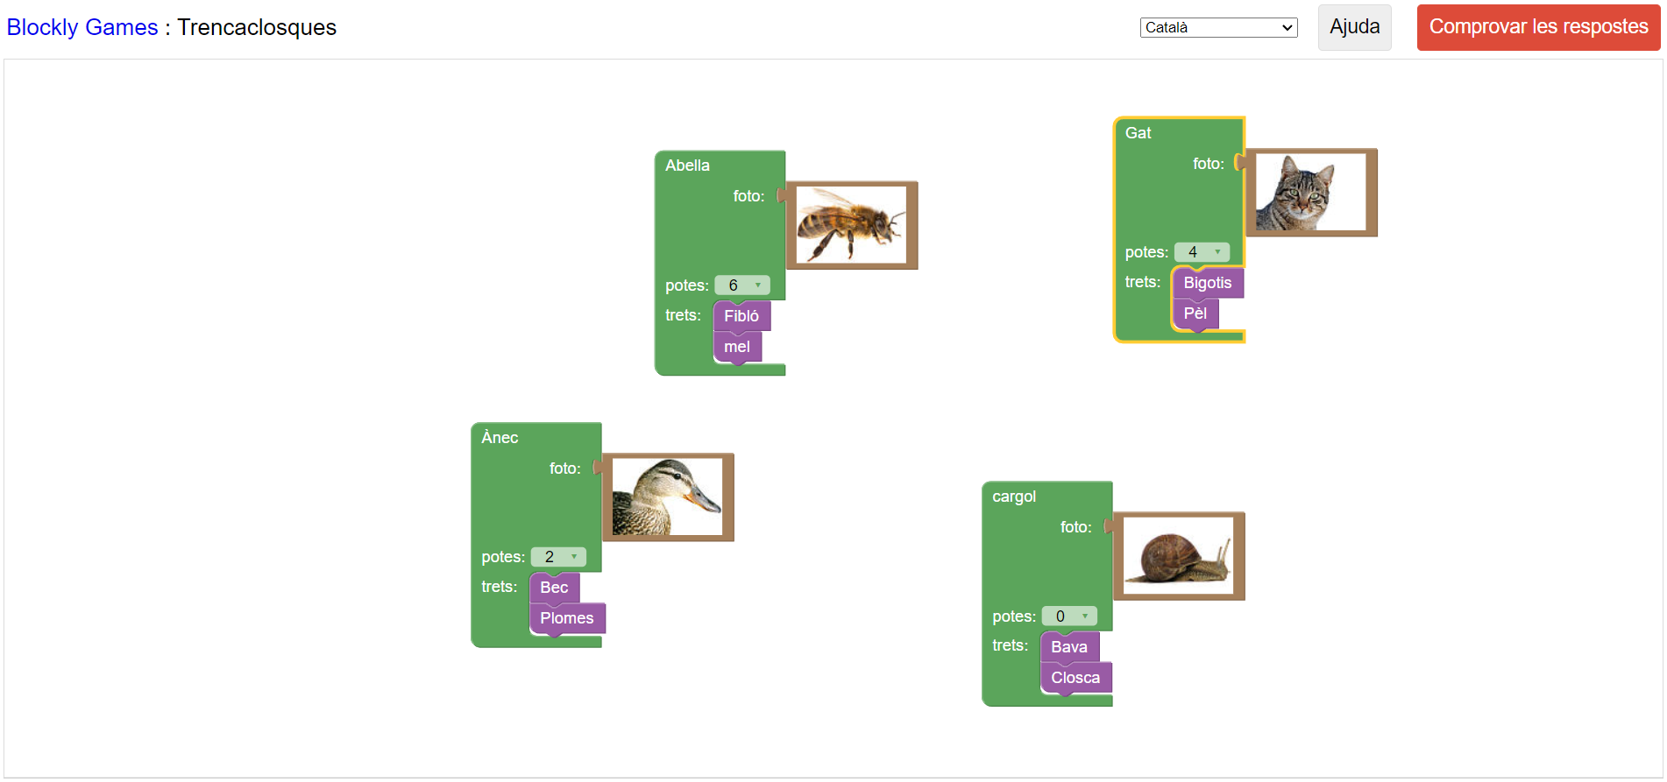The height and width of the screenshot is (782, 1667).
Task: Select the cat picture block
Action: tap(1310, 193)
